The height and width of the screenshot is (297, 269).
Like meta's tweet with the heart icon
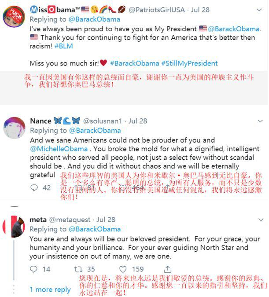[123, 269]
